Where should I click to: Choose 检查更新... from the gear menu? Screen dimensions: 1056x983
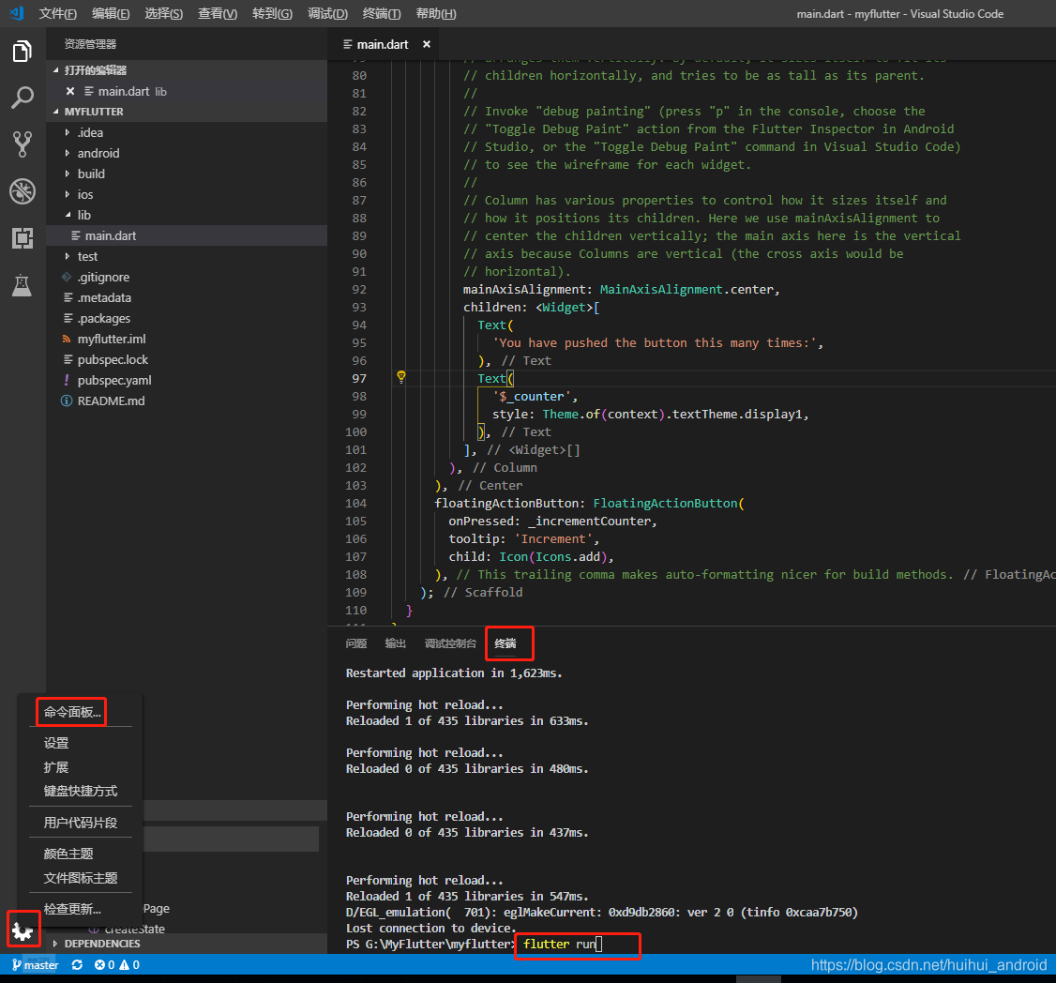(72, 909)
